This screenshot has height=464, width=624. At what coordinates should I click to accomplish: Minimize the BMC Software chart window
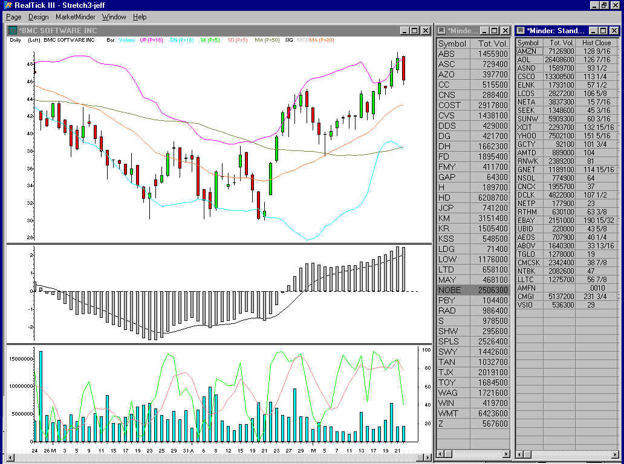click(405, 31)
